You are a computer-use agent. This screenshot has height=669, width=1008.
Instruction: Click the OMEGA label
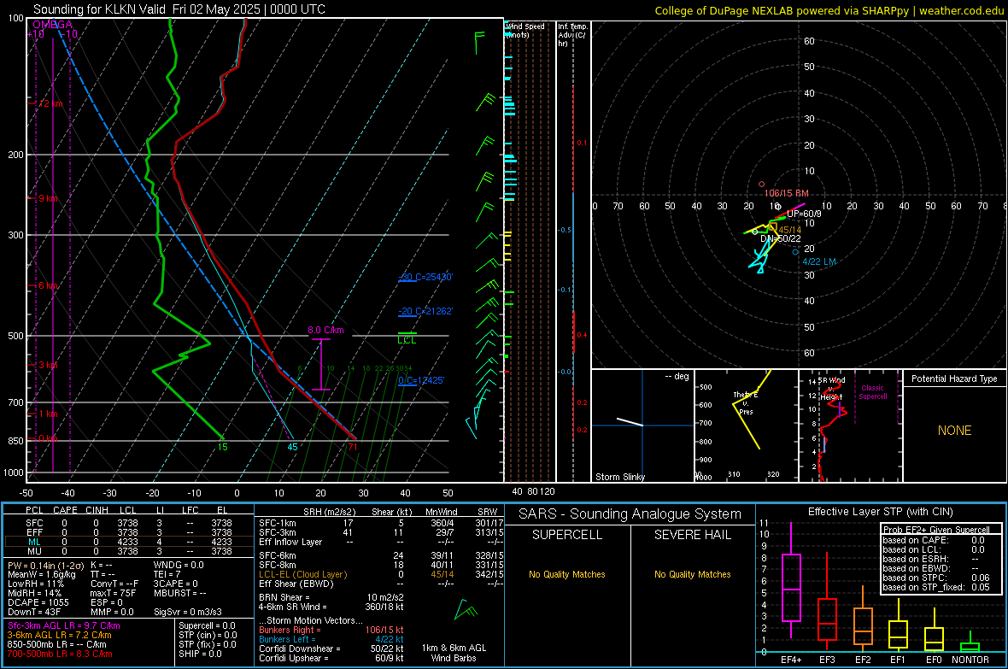[52, 25]
